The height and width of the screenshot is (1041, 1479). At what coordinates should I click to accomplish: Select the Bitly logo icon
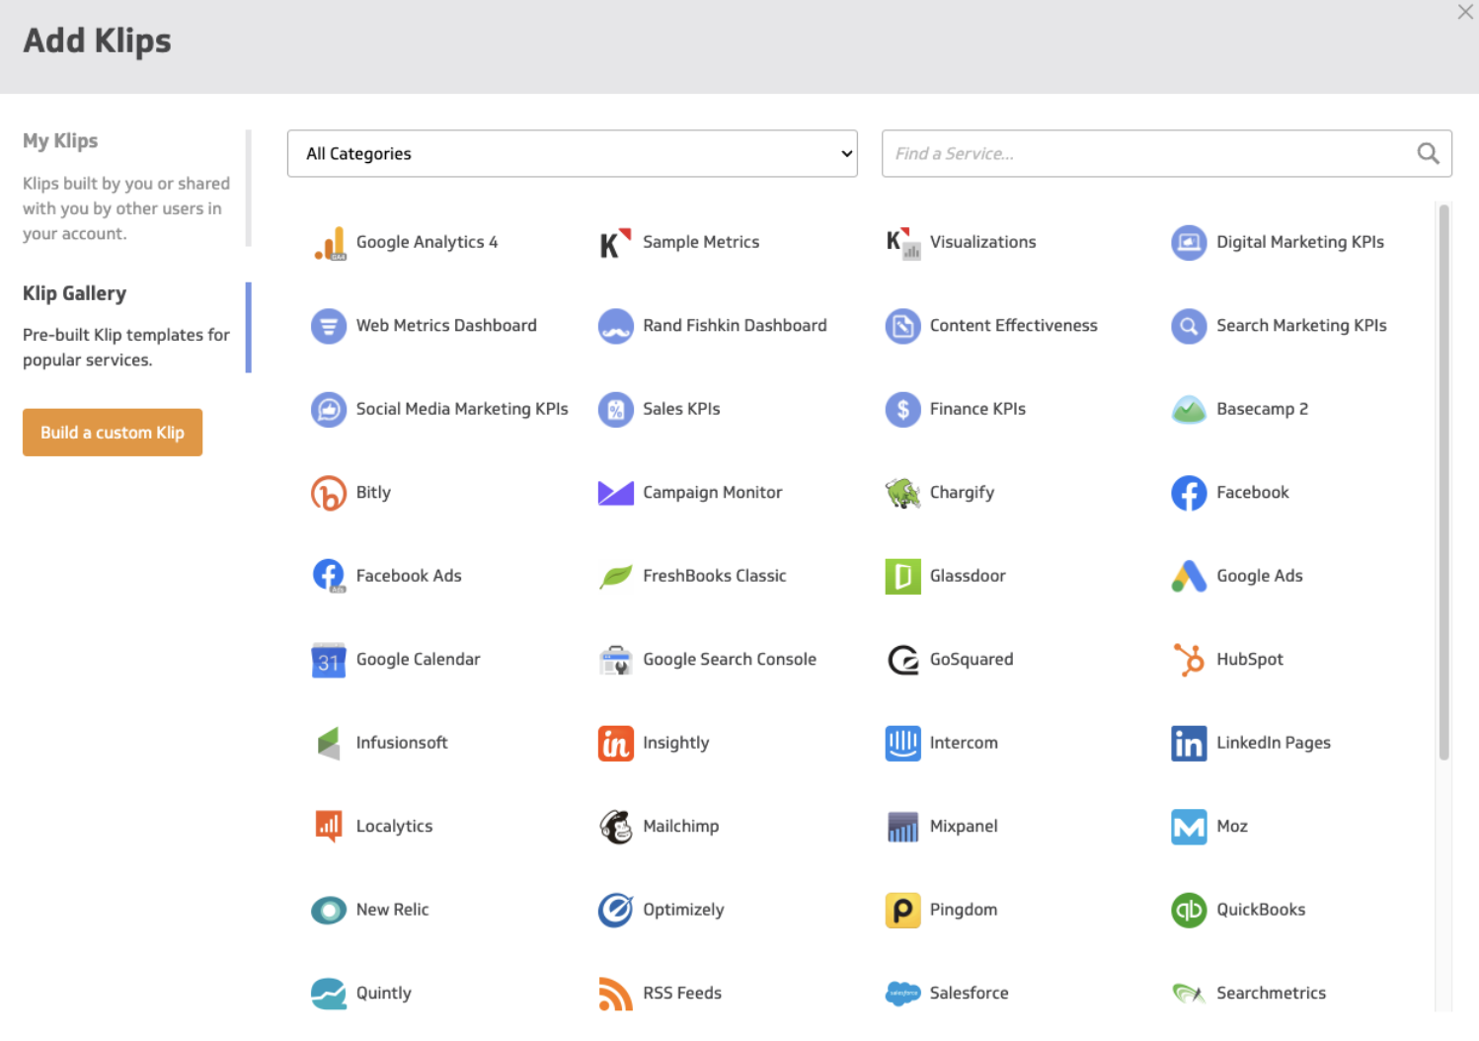[x=329, y=493]
